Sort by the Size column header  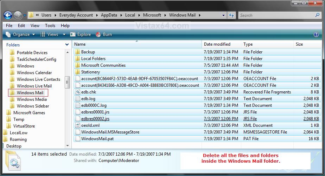click(307, 44)
